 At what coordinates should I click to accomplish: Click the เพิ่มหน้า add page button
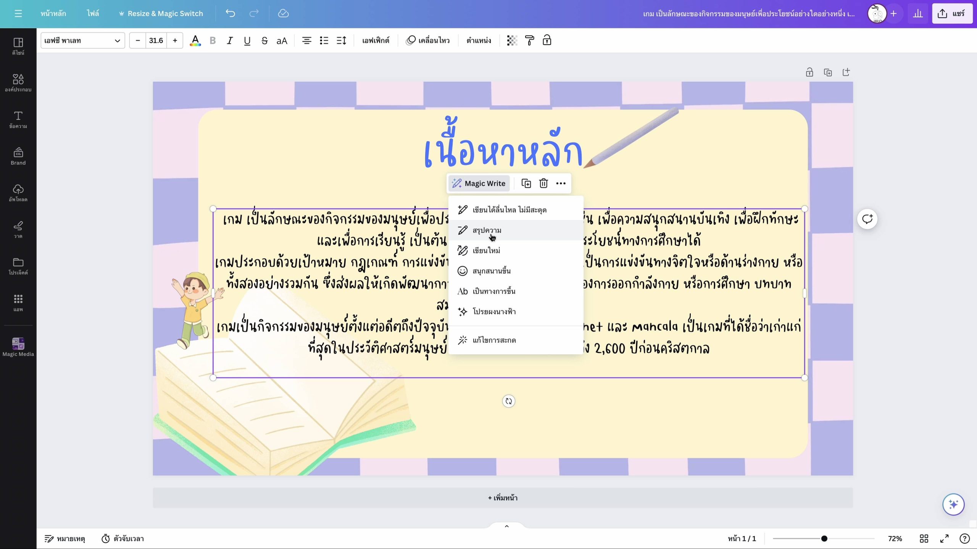503,497
